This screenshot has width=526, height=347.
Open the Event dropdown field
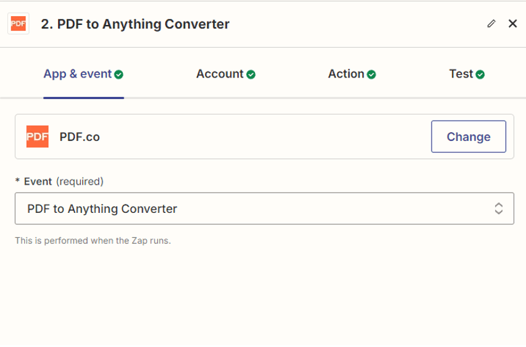(260, 209)
